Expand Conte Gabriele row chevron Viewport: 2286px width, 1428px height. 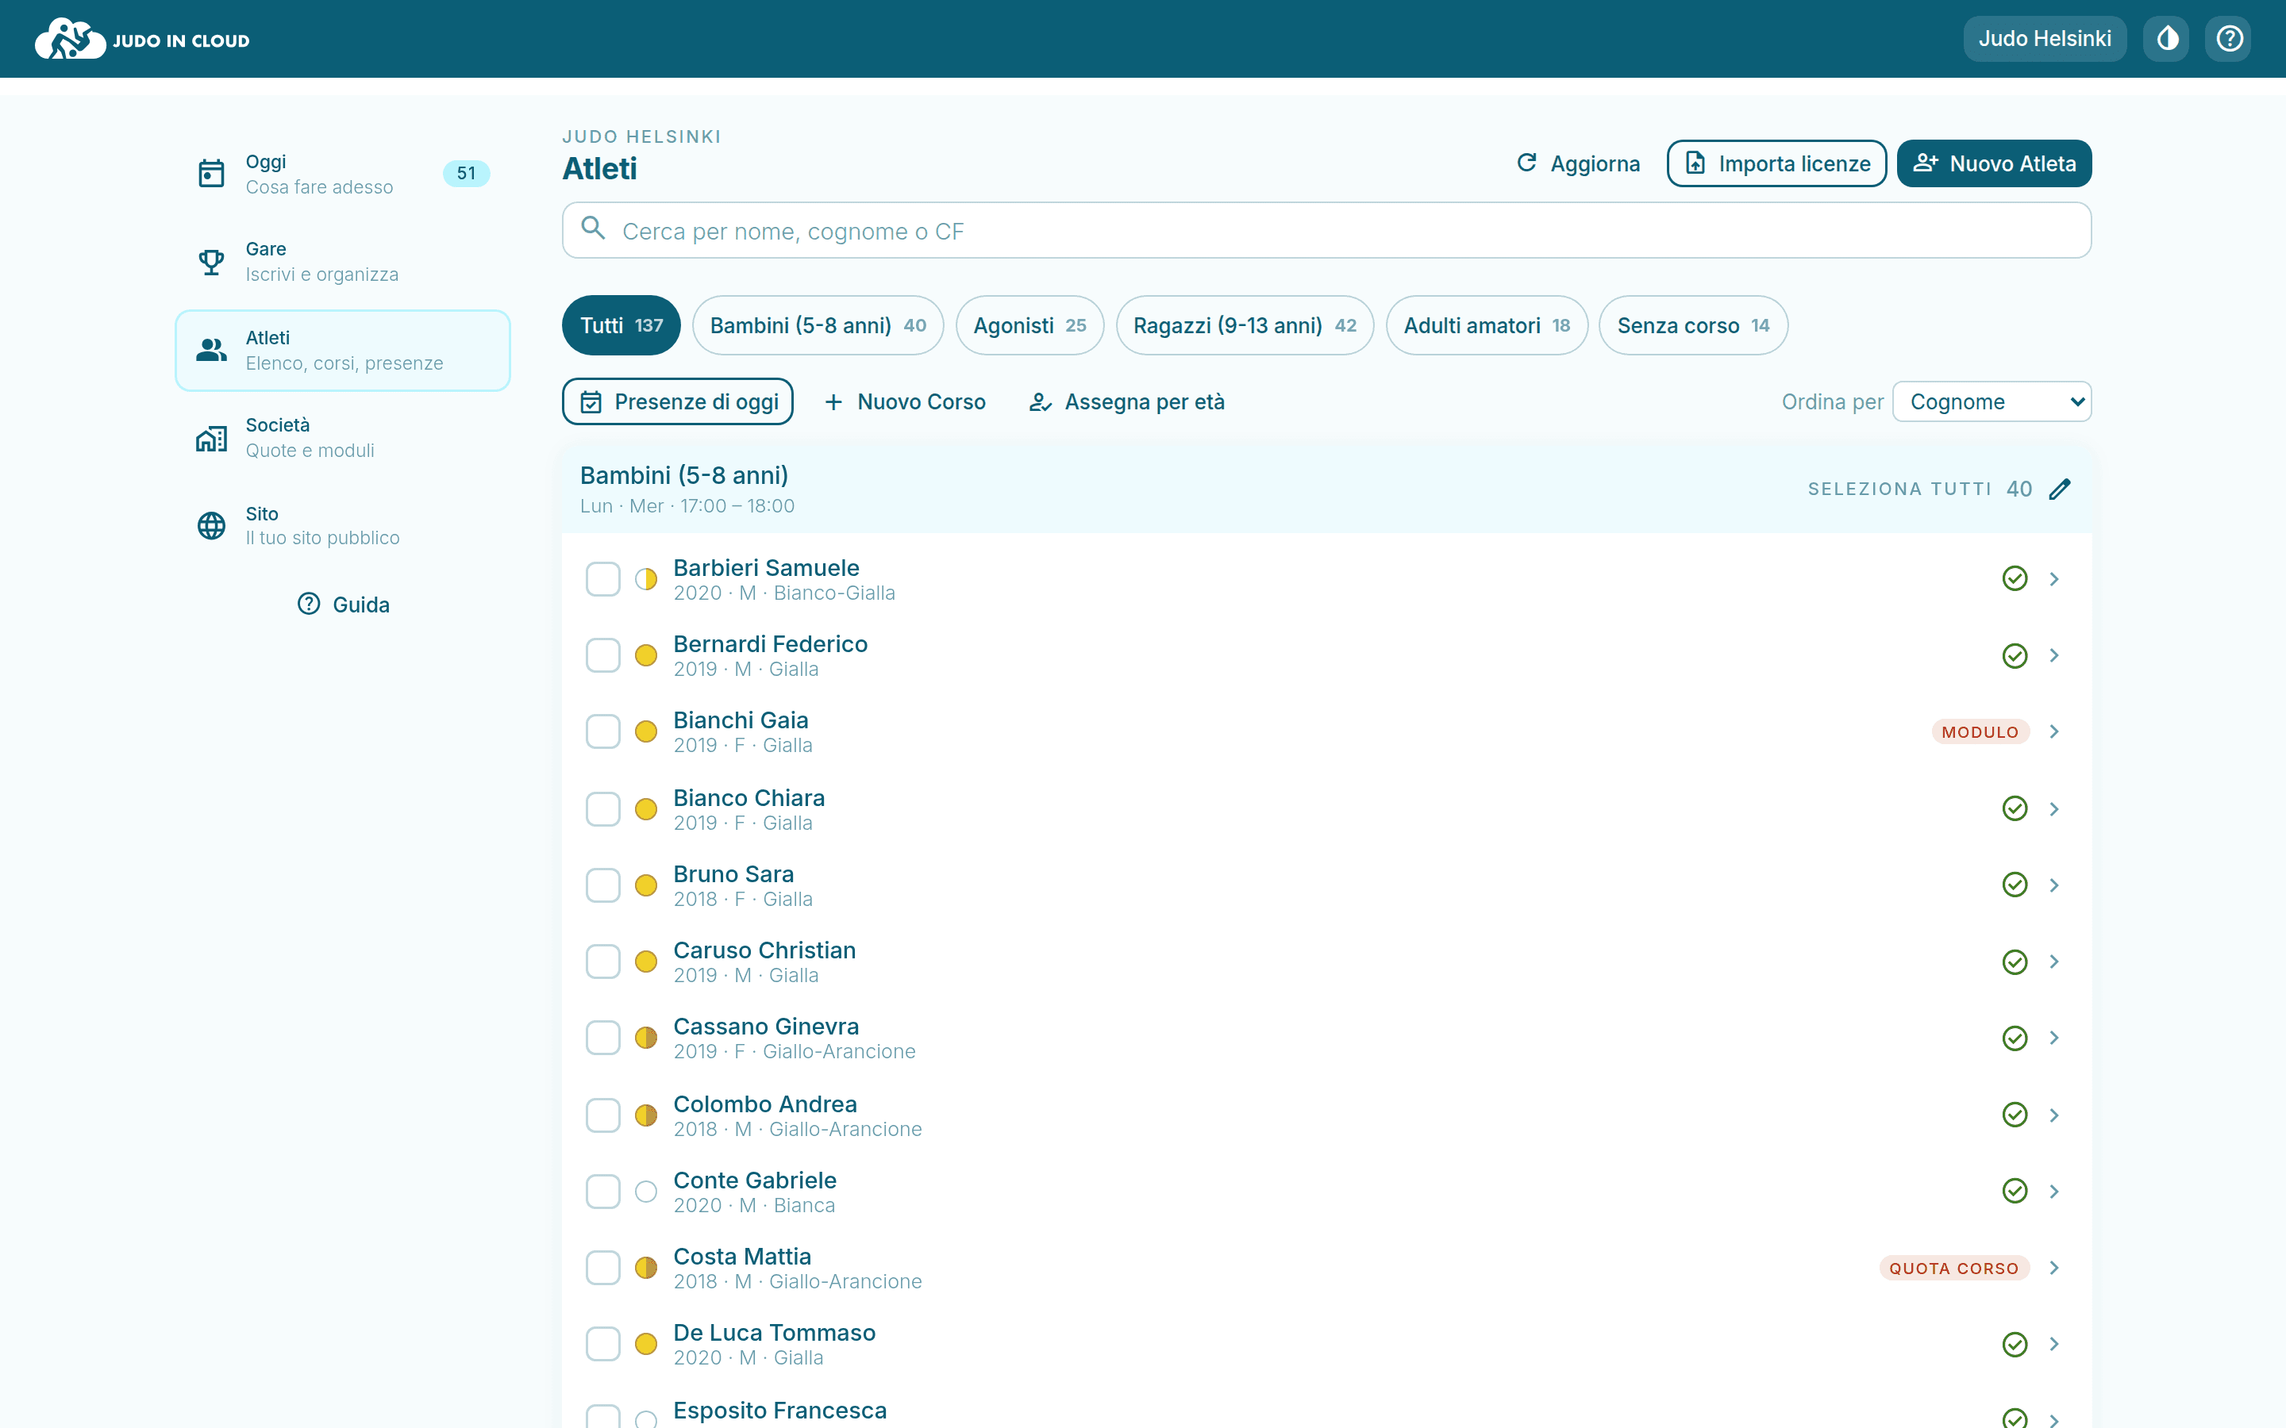click(2053, 1191)
